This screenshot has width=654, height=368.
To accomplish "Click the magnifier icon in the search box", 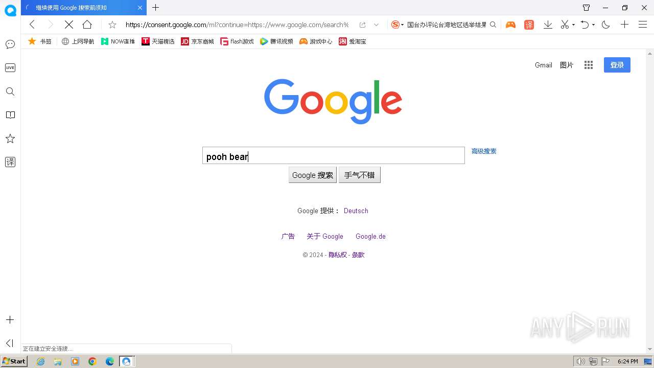I will 493,25.
